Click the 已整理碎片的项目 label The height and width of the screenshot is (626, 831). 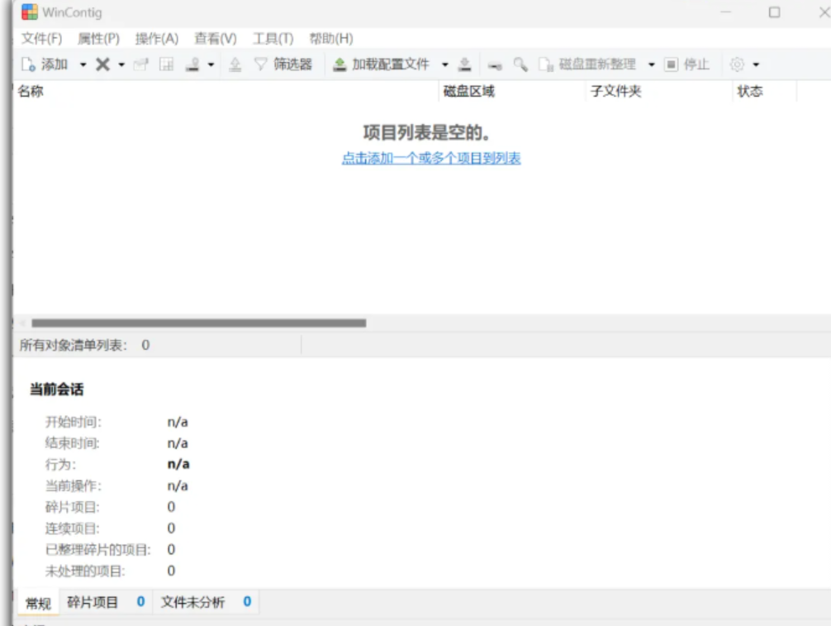[x=98, y=549]
